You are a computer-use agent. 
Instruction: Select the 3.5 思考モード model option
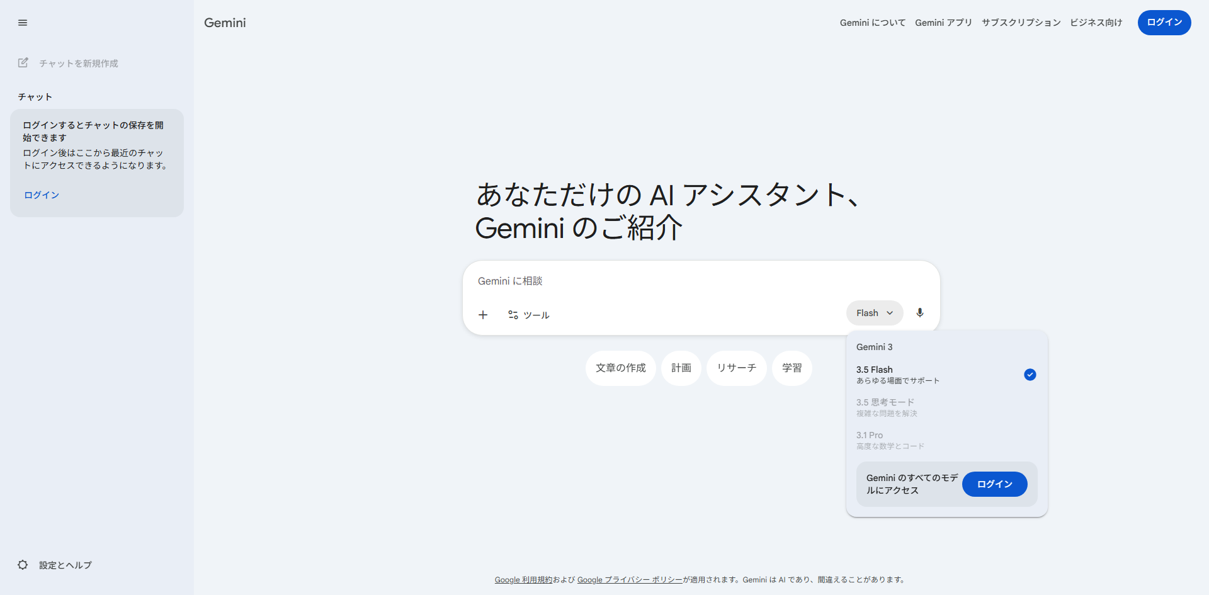pos(946,407)
